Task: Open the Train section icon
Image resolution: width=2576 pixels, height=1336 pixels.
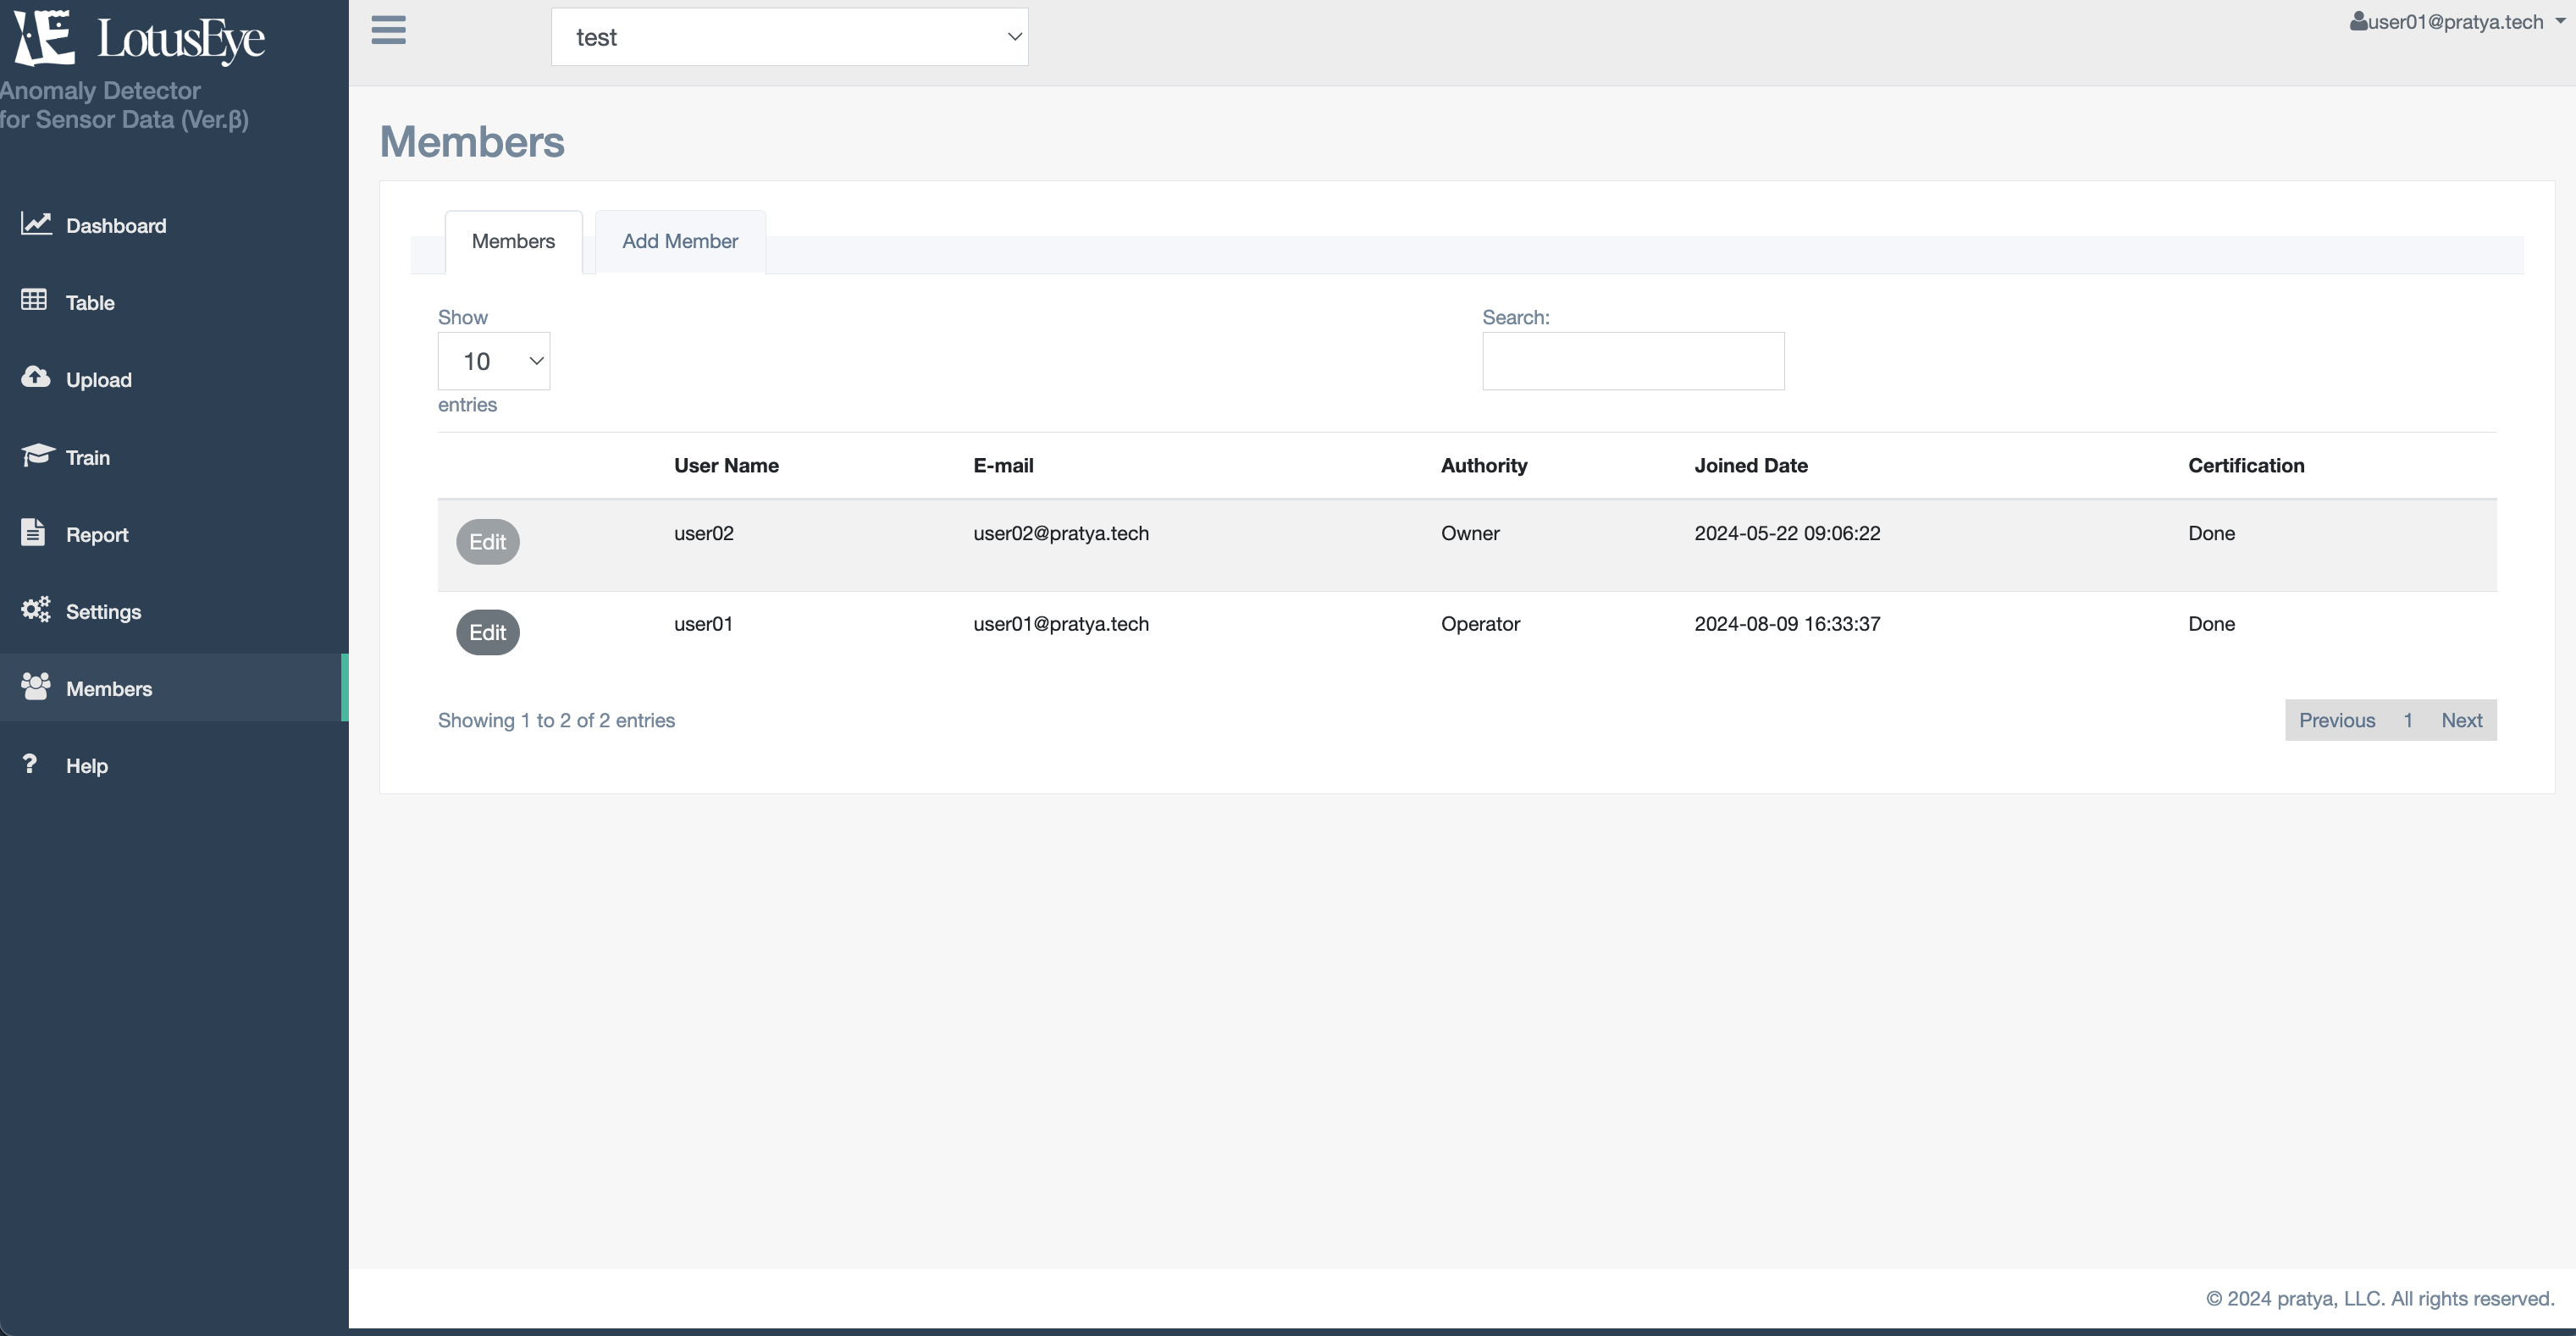Action: [x=37, y=456]
